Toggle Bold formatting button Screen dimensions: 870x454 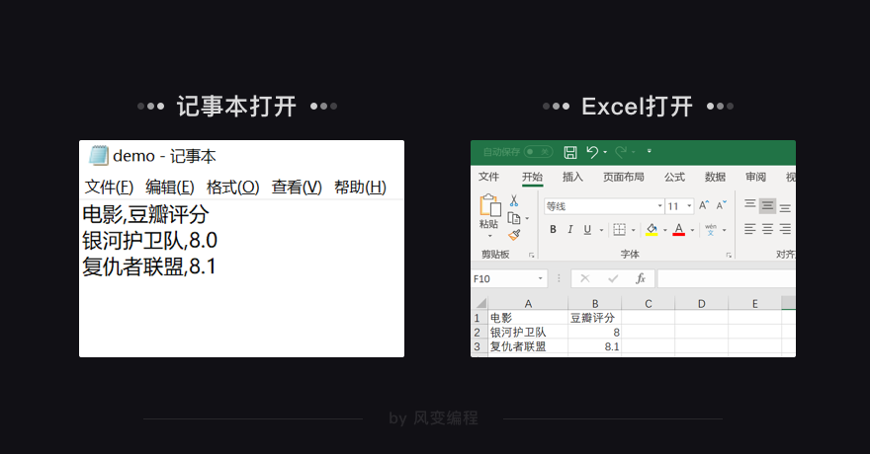click(553, 229)
